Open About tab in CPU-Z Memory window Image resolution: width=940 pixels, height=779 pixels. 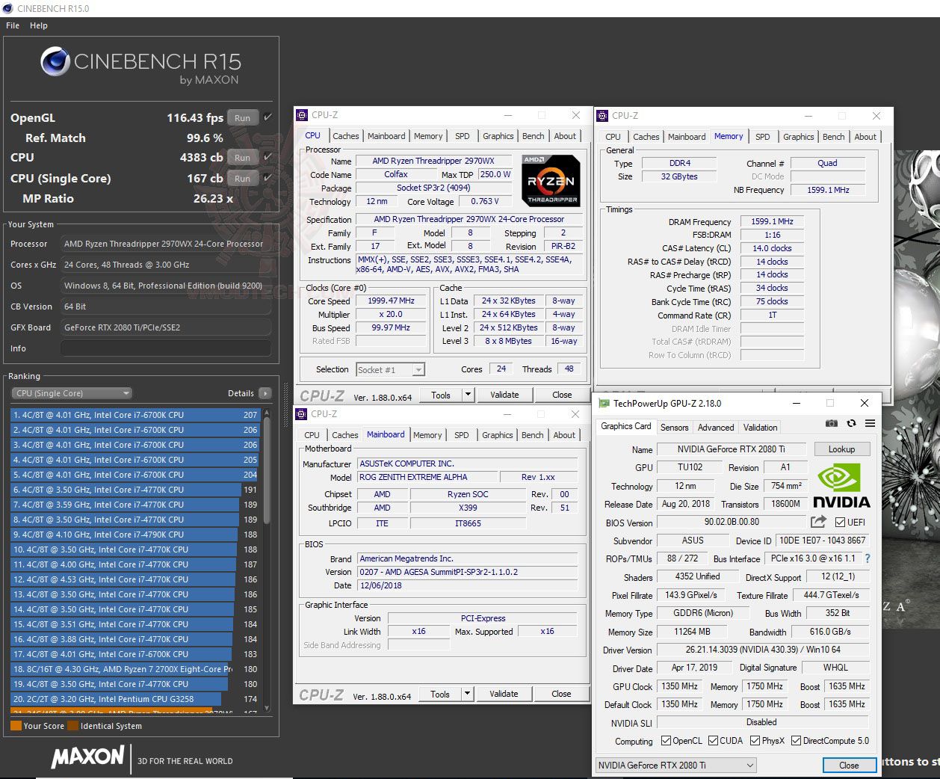click(x=865, y=137)
